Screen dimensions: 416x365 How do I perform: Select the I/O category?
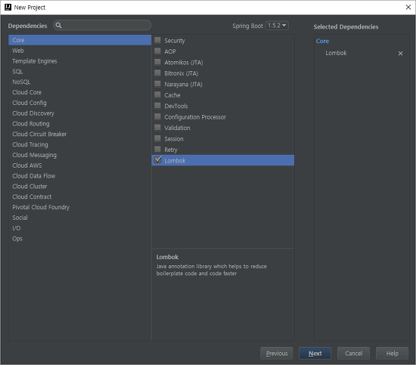pyautogui.click(x=80, y=228)
